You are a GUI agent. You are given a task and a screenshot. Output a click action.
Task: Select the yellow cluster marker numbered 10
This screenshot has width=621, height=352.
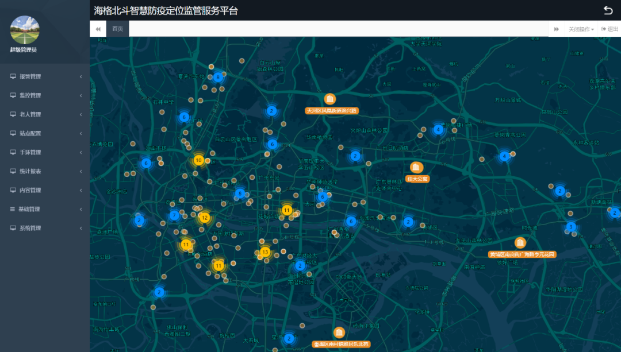(x=198, y=160)
